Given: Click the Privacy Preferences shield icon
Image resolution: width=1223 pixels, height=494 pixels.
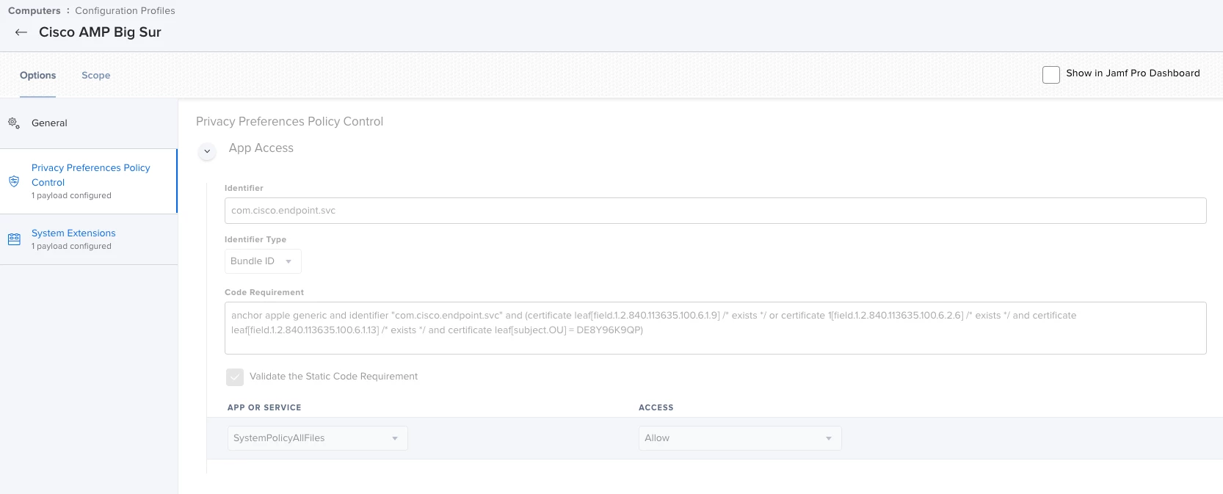Looking at the screenshot, I should tap(14, 181).
